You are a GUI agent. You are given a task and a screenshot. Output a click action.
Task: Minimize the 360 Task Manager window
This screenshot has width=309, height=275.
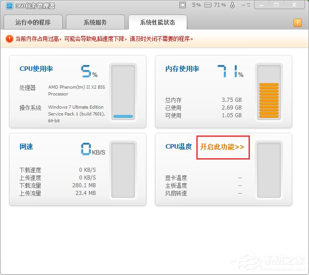(x=261, y=5)
